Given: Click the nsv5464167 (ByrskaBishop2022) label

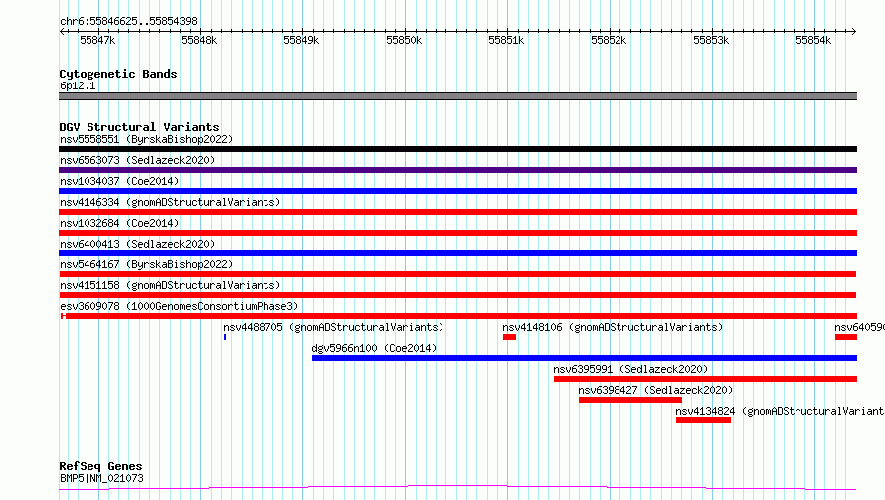Looking at the screenshot, I should tap(146, 264).
